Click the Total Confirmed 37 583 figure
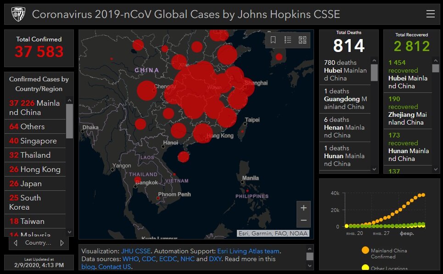Screen dimensions: 443x274 (39, 51)
